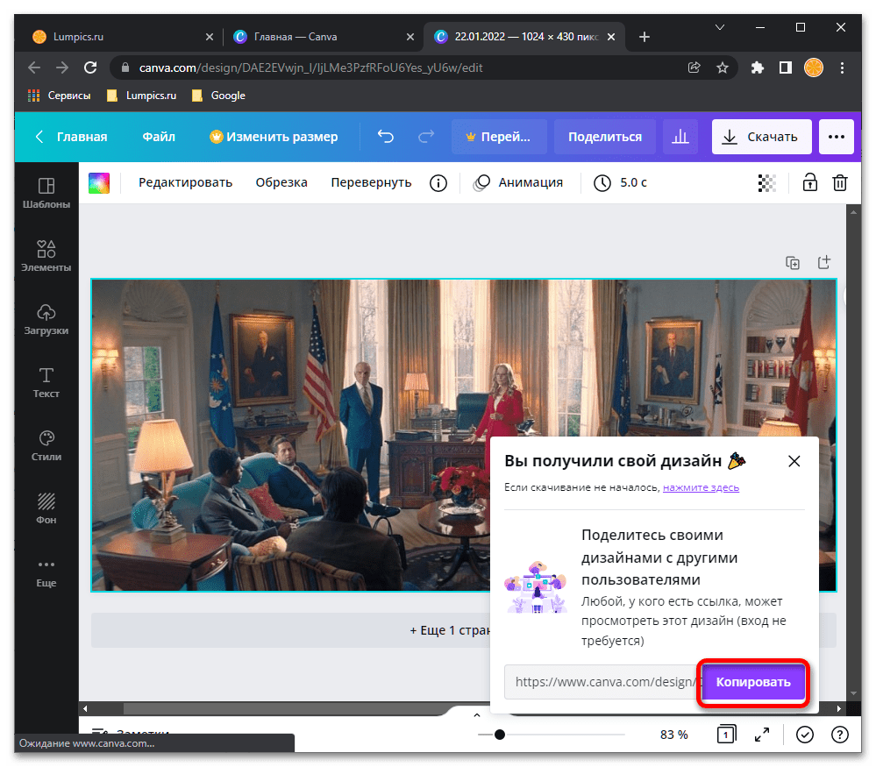Return to Главная (Home) in Canva

coord(72,137)
